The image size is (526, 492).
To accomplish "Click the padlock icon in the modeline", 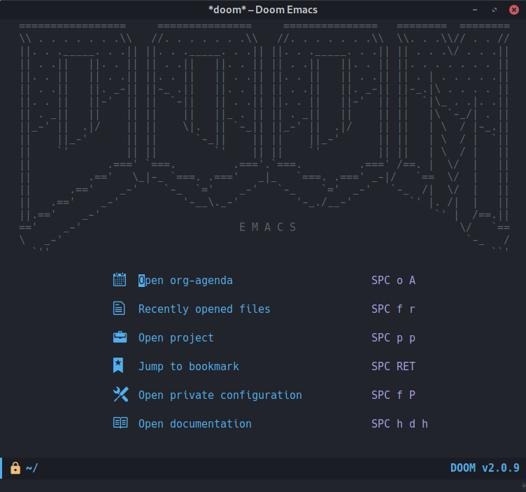I will [15, 468].
